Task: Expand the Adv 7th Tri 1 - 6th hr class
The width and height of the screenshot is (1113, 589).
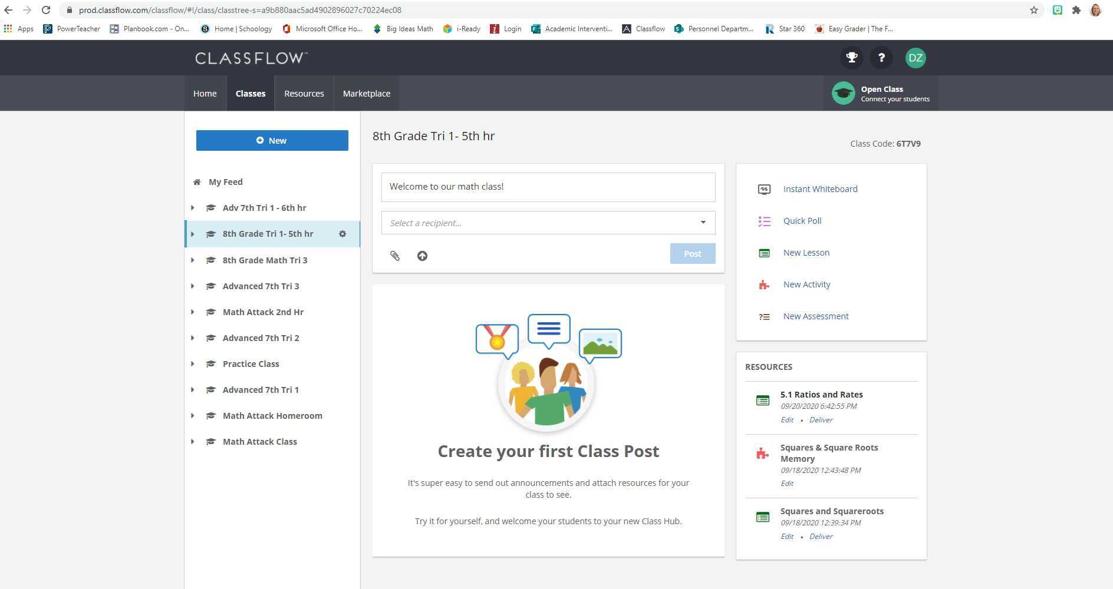Action: (192, 207)
